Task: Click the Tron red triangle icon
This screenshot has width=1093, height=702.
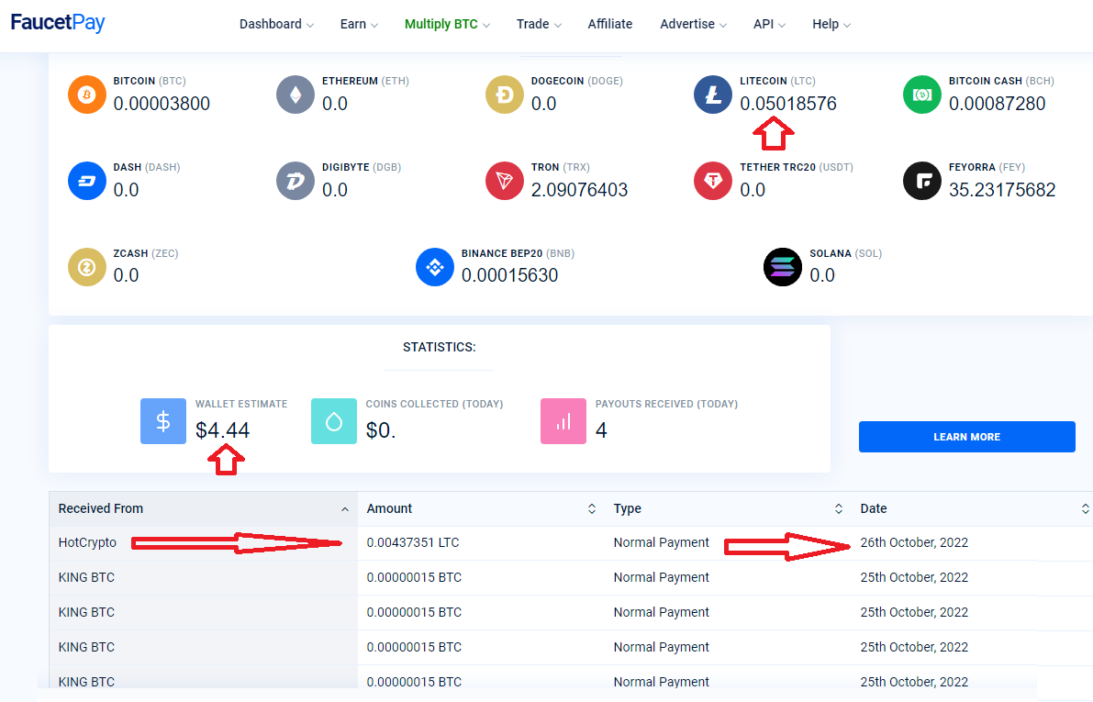Action: [x=505, y=181]
